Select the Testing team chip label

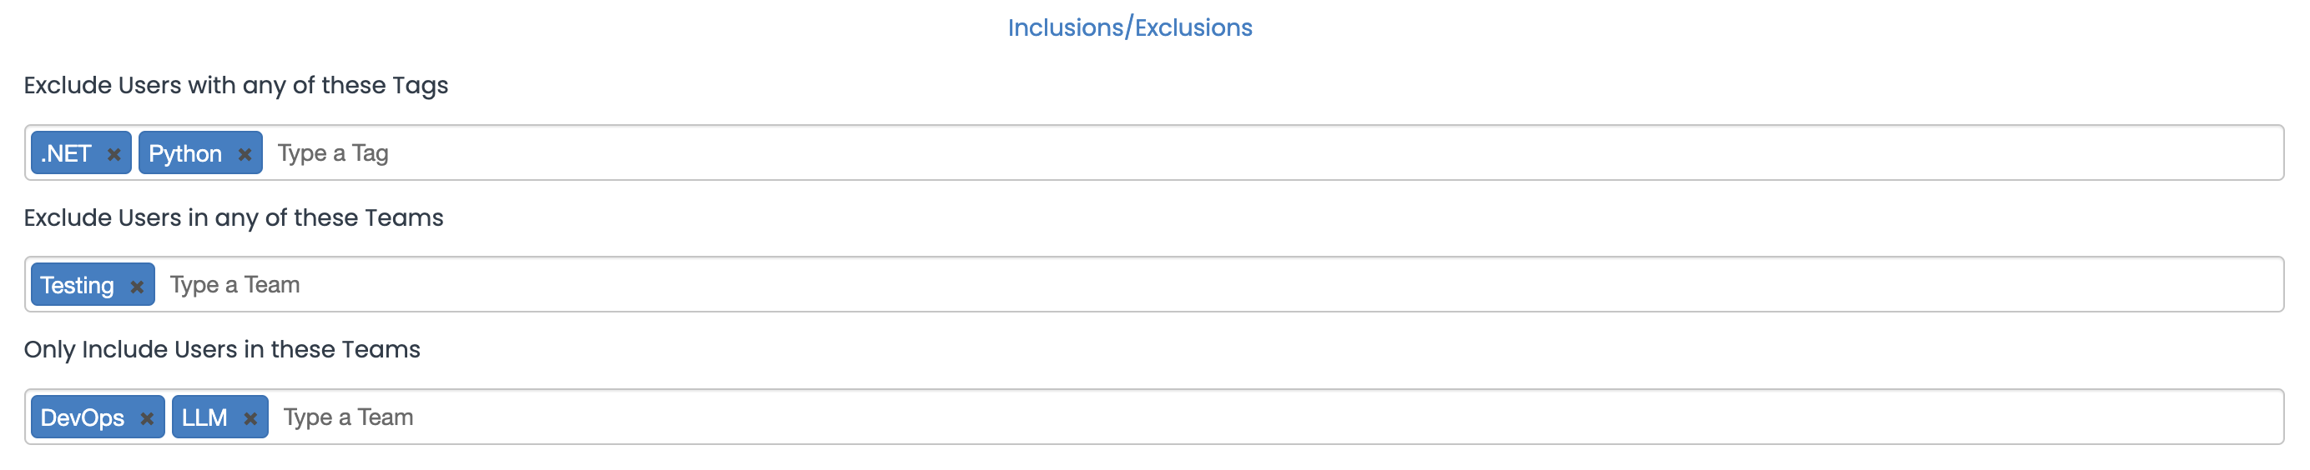(77, 285)
